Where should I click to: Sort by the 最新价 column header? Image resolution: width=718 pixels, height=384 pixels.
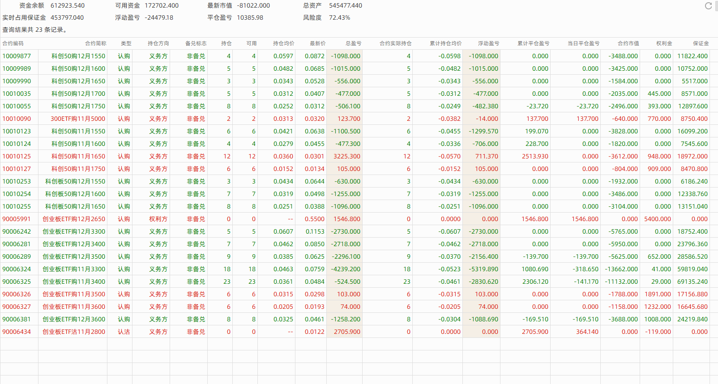(318, 43)
